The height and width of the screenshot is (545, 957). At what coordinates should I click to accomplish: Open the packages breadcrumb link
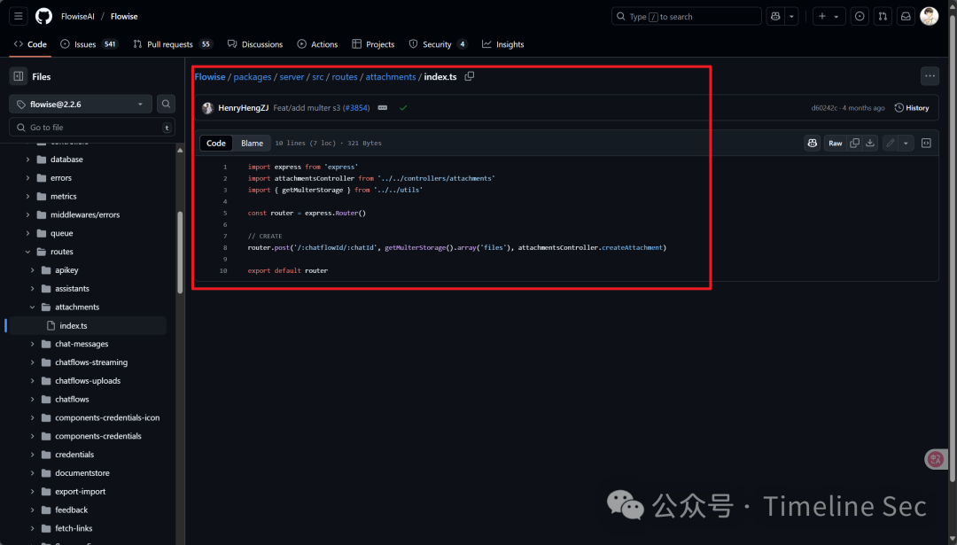click(x=252, y=77)
